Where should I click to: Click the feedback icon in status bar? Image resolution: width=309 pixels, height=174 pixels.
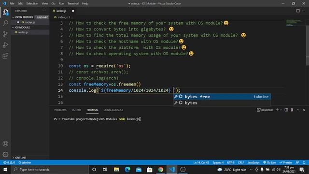[297, 162]
